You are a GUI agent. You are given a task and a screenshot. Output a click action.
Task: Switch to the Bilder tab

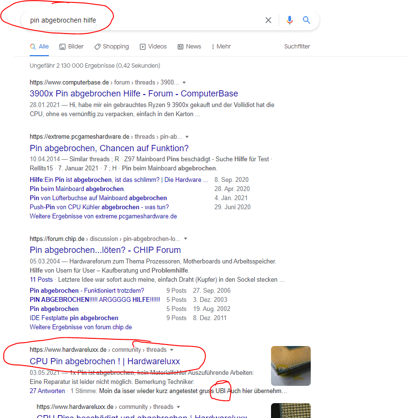pos(71,47)
